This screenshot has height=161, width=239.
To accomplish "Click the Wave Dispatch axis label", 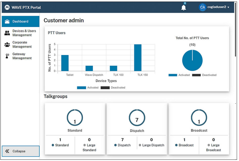I will (94, 75).
